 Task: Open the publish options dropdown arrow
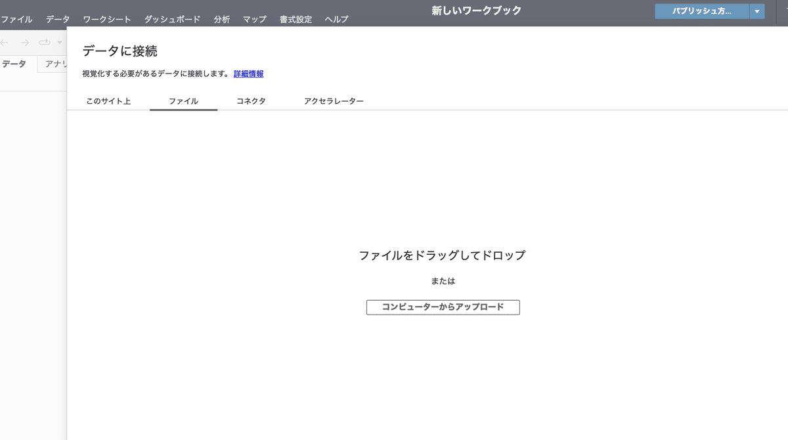[x=757, y=11]
